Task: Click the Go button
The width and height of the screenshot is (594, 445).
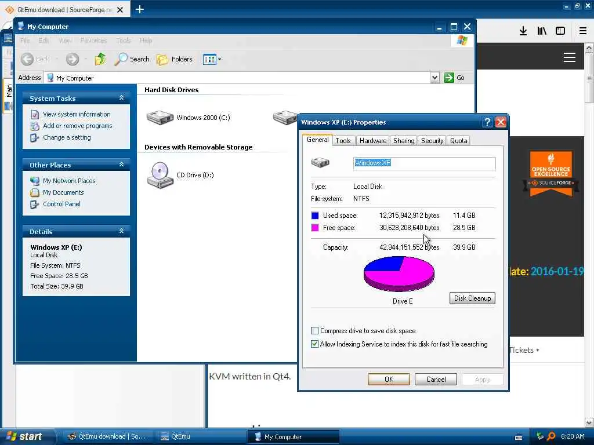Action: (x=454, y=78)
